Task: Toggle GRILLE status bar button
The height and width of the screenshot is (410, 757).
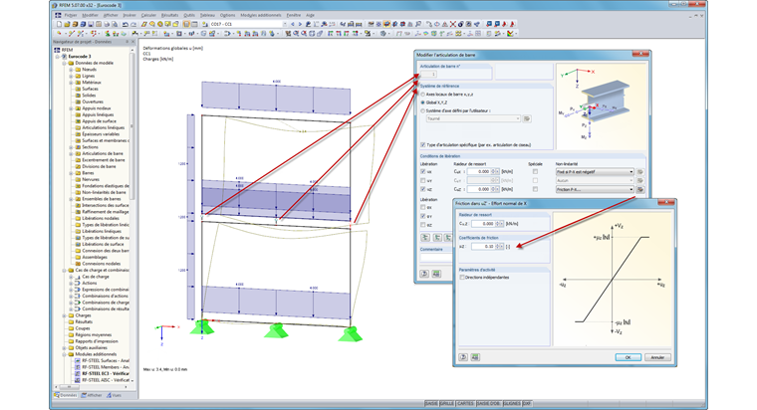Action: [x=447, y=403]
